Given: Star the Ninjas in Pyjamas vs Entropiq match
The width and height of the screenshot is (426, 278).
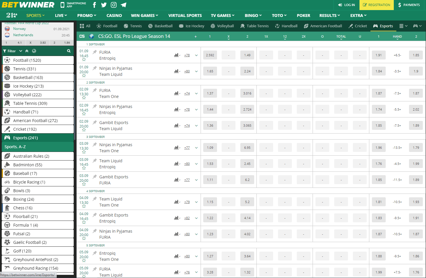Looking at the screenshot, I should tap(84, 114).
